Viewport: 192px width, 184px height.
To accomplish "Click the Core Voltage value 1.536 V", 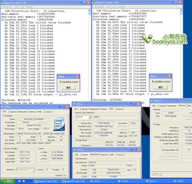I will [x=46, y=129].
